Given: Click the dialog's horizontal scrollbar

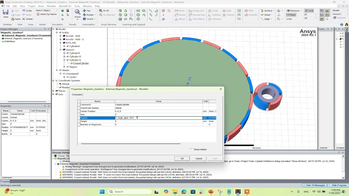Looking at the screenshot, I should click(131, 144).
